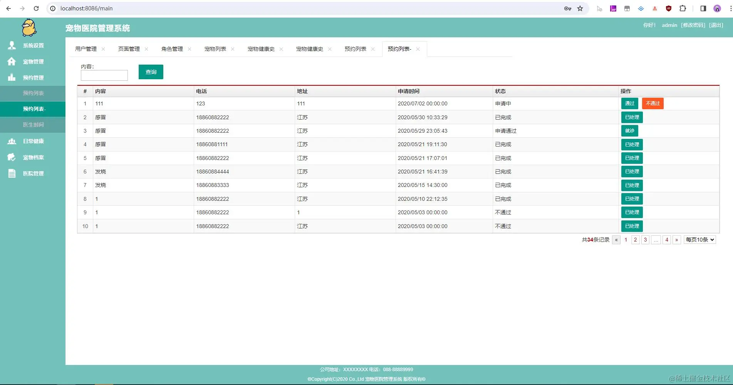Open the purple RP extension icon
The image size is (733, 385).
point(613,8)
